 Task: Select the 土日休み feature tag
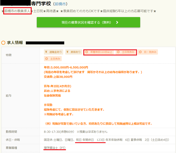[x=53, y=59]
